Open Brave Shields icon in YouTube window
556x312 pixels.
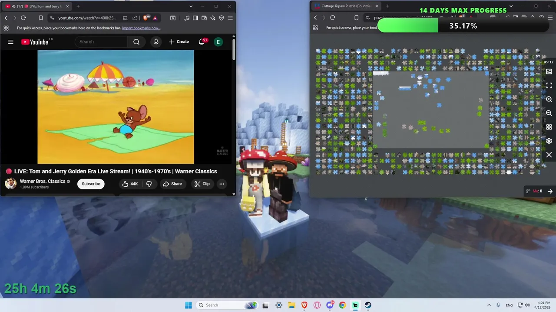point(146,18)
